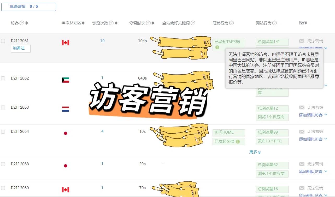Screen dimensions: 335x197
Task: Click 加备注 for visitor D2112061
Action: click(21, 48)
